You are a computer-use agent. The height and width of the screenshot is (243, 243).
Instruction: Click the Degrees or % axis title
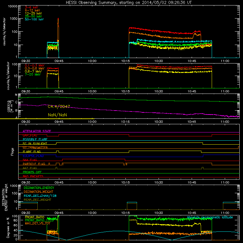[x=8, y=228]
